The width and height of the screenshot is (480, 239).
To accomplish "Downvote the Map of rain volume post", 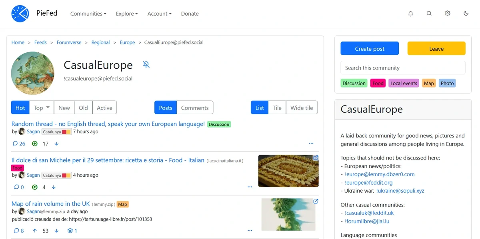I will pos(56,231).
